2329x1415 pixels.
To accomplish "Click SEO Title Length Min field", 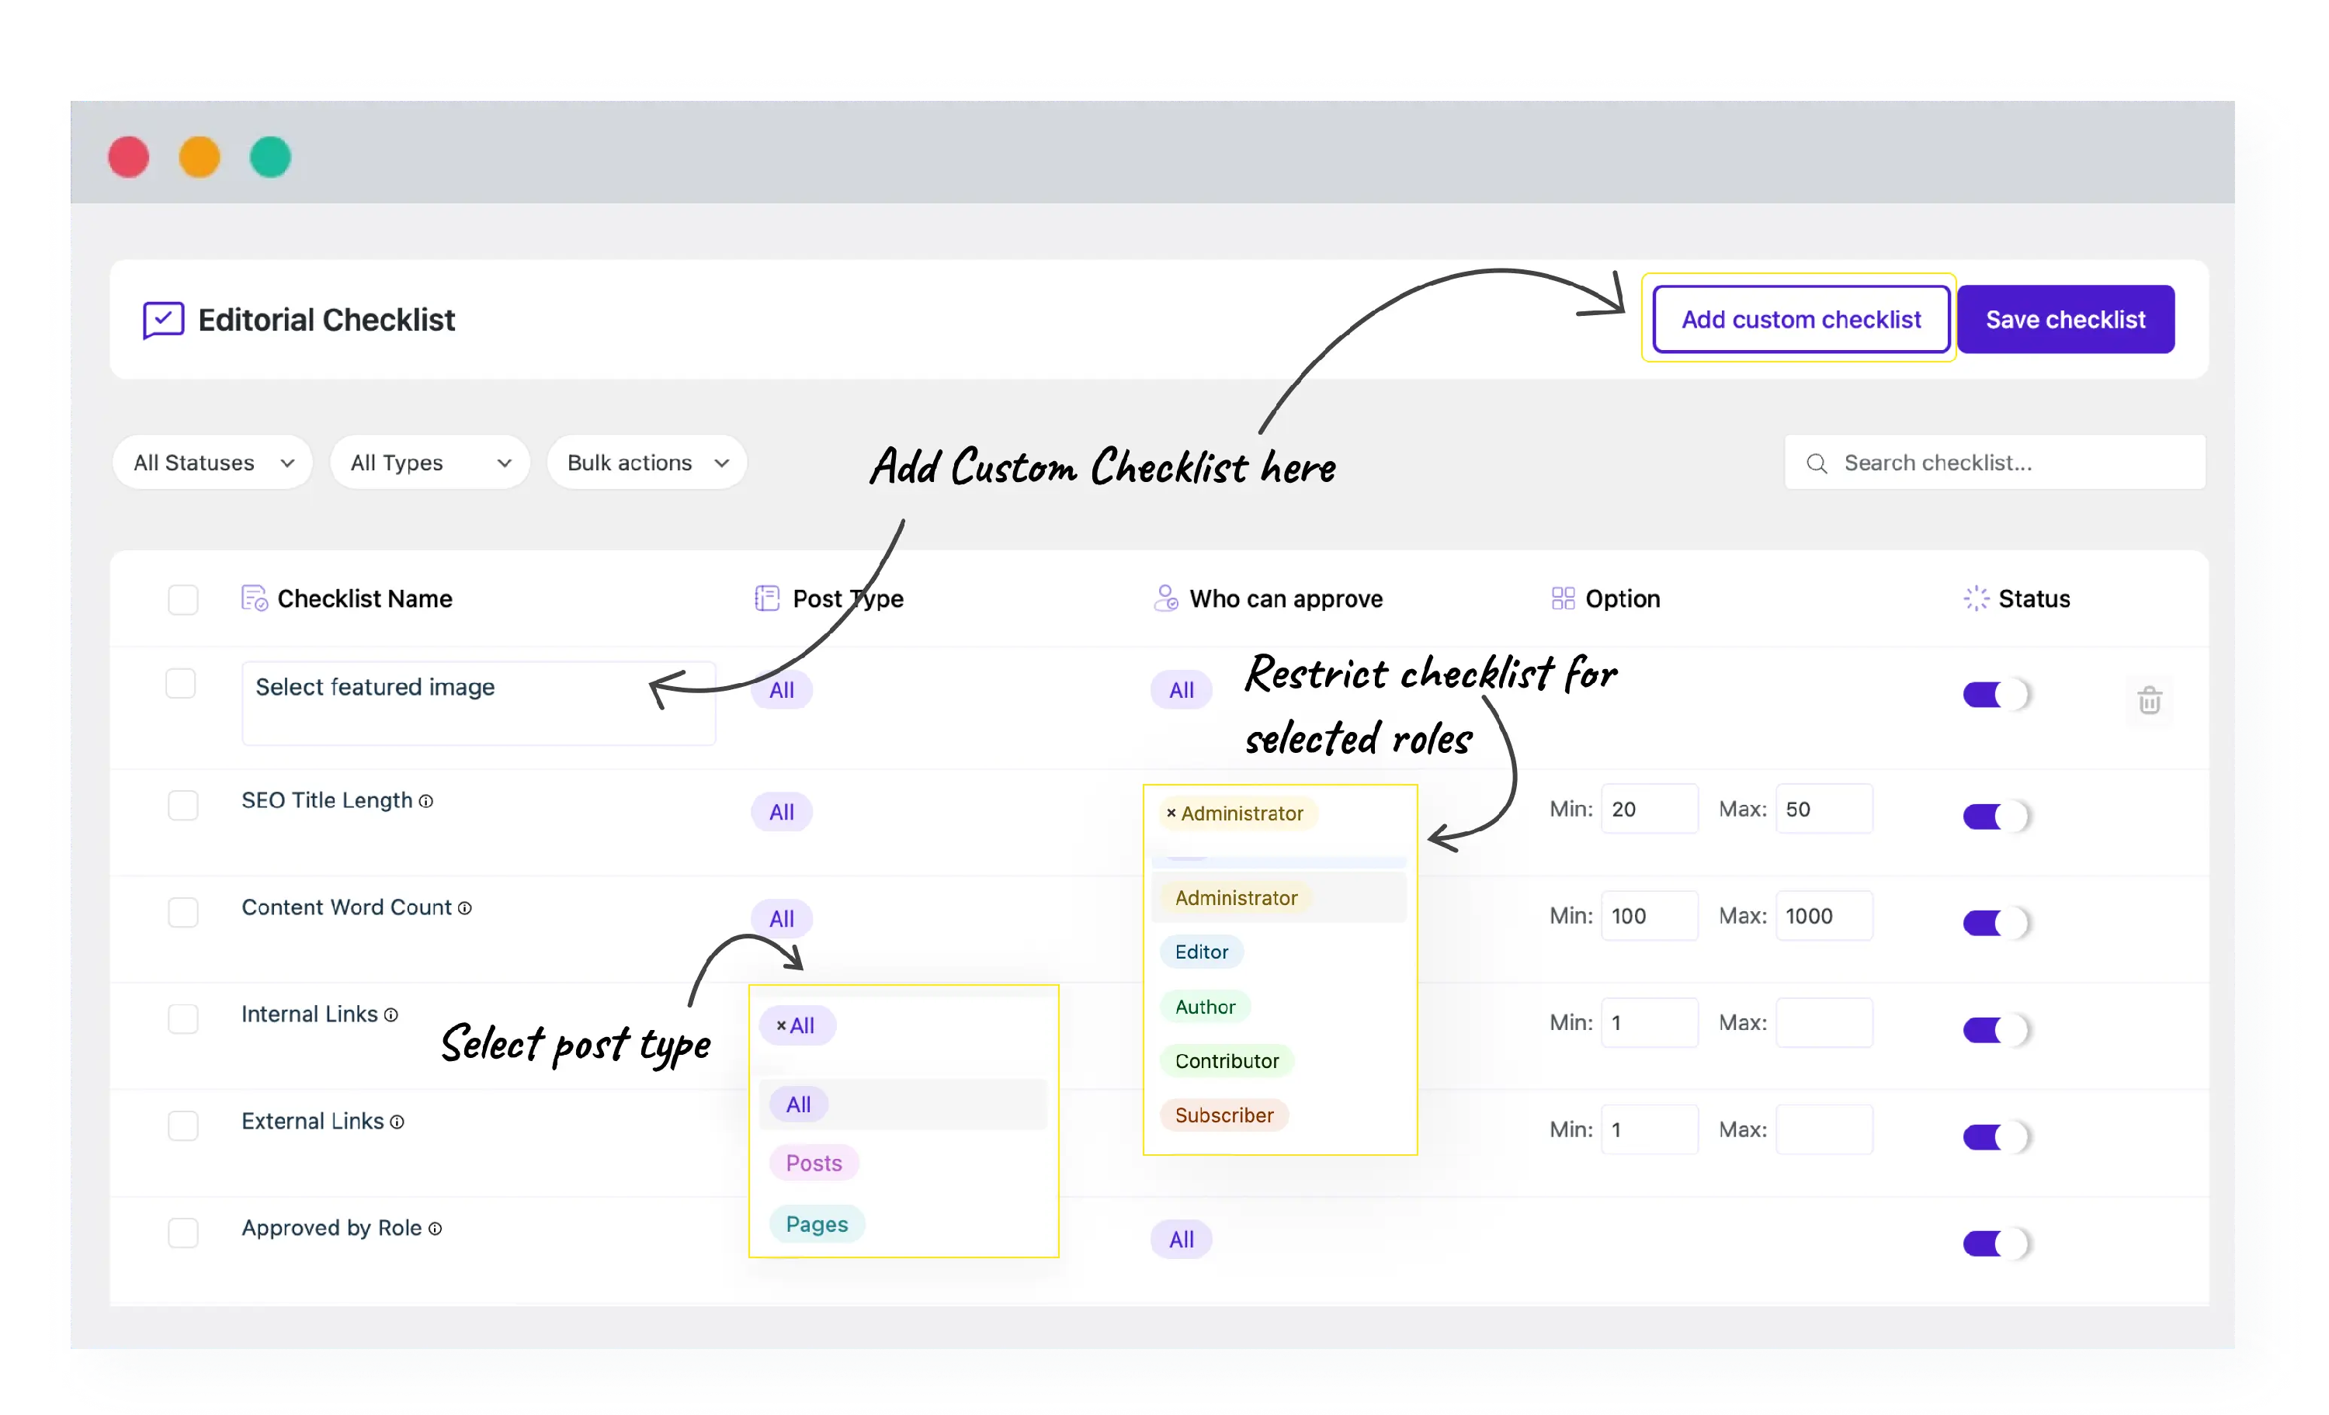I will (x=1650, y=810).
